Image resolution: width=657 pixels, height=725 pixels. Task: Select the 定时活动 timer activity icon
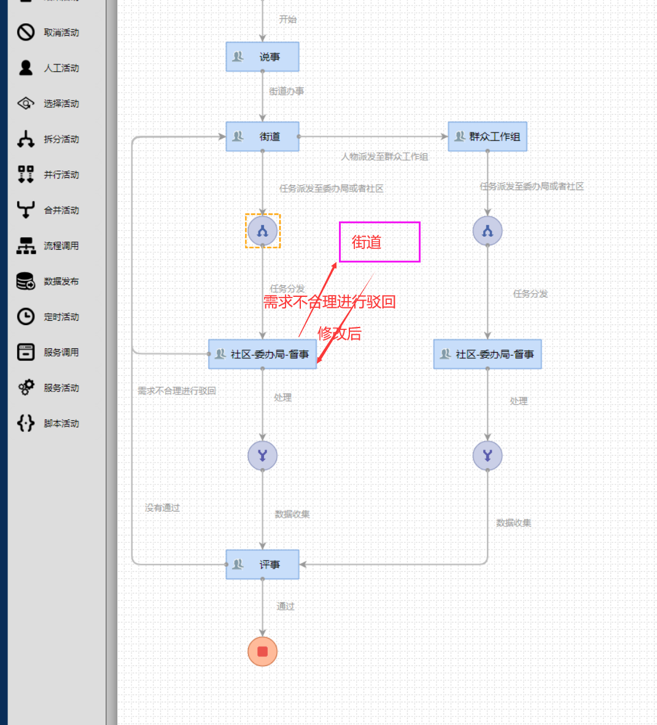pyautogui.click(x=26, y=316)
